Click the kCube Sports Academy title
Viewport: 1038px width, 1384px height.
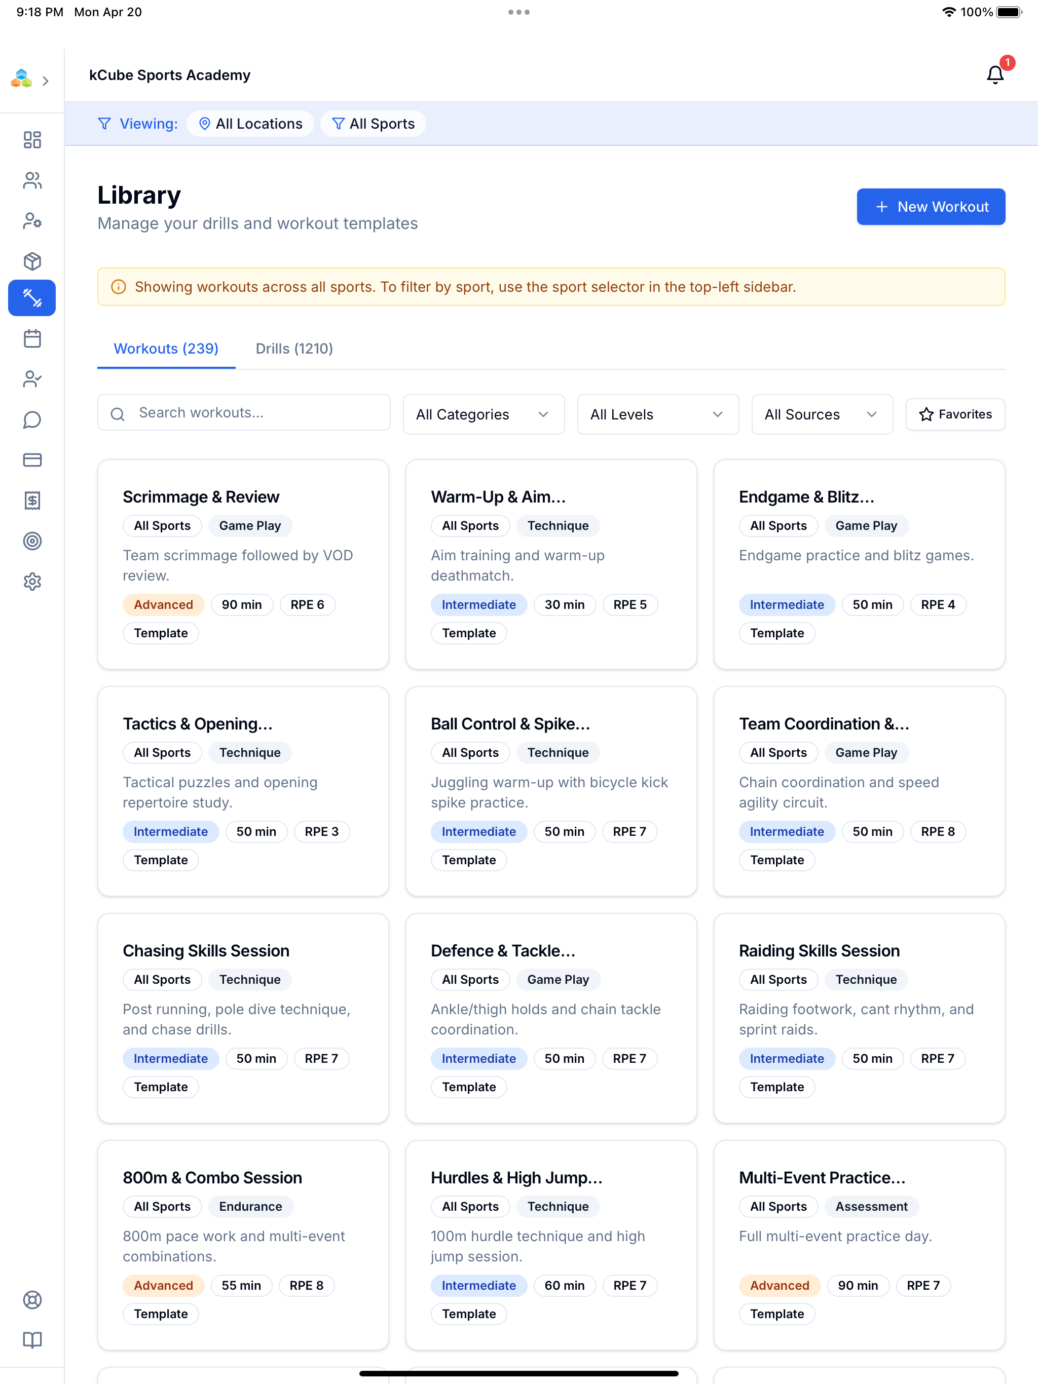[x=170, y=75]
